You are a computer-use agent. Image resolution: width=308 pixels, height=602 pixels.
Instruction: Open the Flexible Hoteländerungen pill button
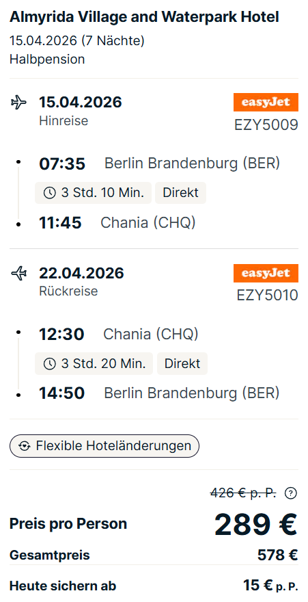(104, 446)
